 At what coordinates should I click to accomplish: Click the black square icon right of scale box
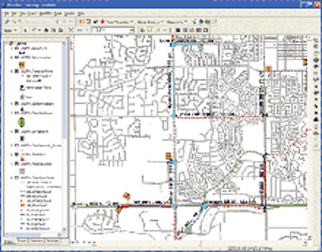(x=178, y=30)
